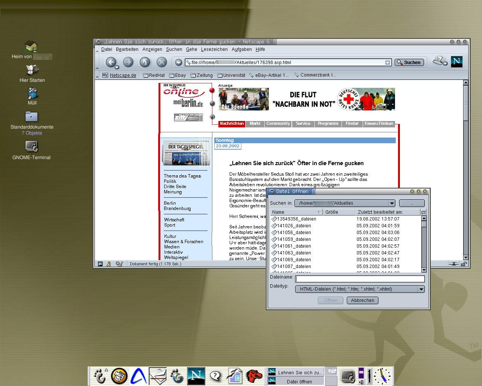
Task: Click the parent directory '..' button
Action: pos(412,203)
